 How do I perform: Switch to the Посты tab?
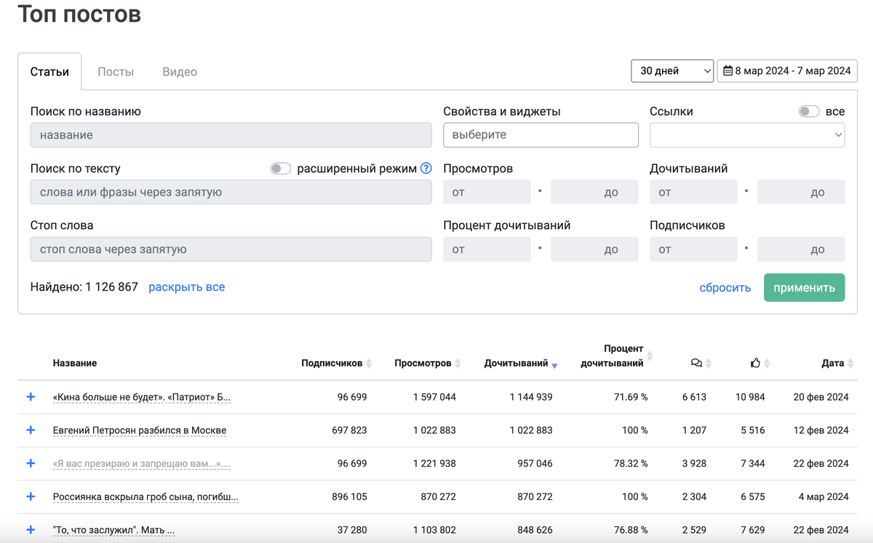coord(116,72)
